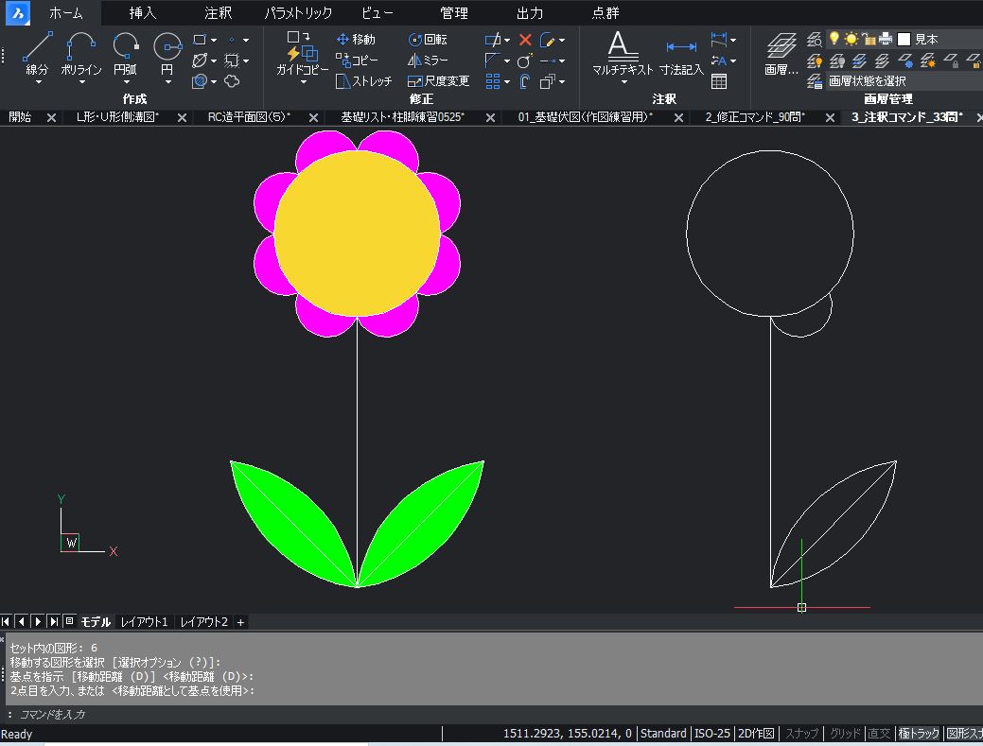This screenshot has height=746, width=983.
Task: Click the Trim tool icon
Action: click(x=493, y=40)
